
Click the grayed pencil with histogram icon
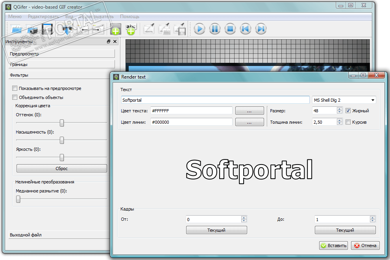[165, 29]
